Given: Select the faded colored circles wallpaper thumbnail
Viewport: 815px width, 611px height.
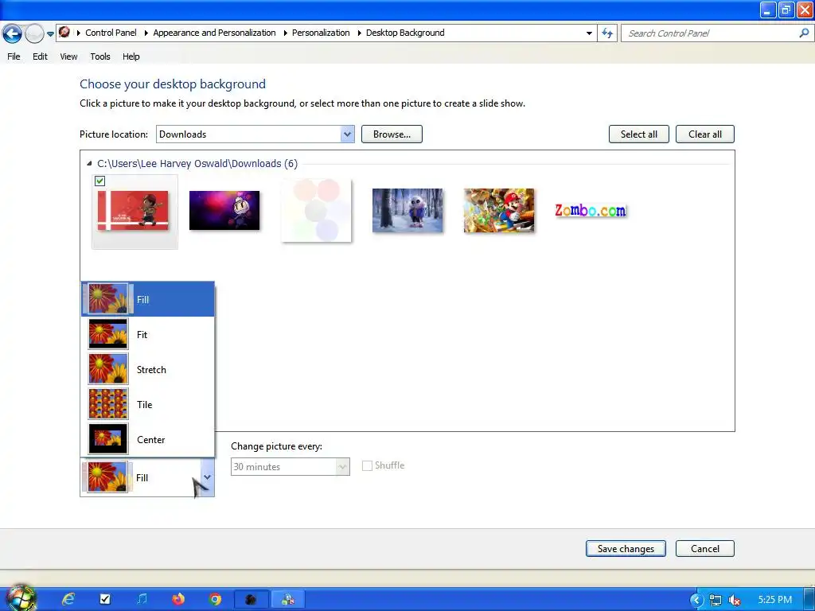Looking at the screenshot, I should coord(316,210).
